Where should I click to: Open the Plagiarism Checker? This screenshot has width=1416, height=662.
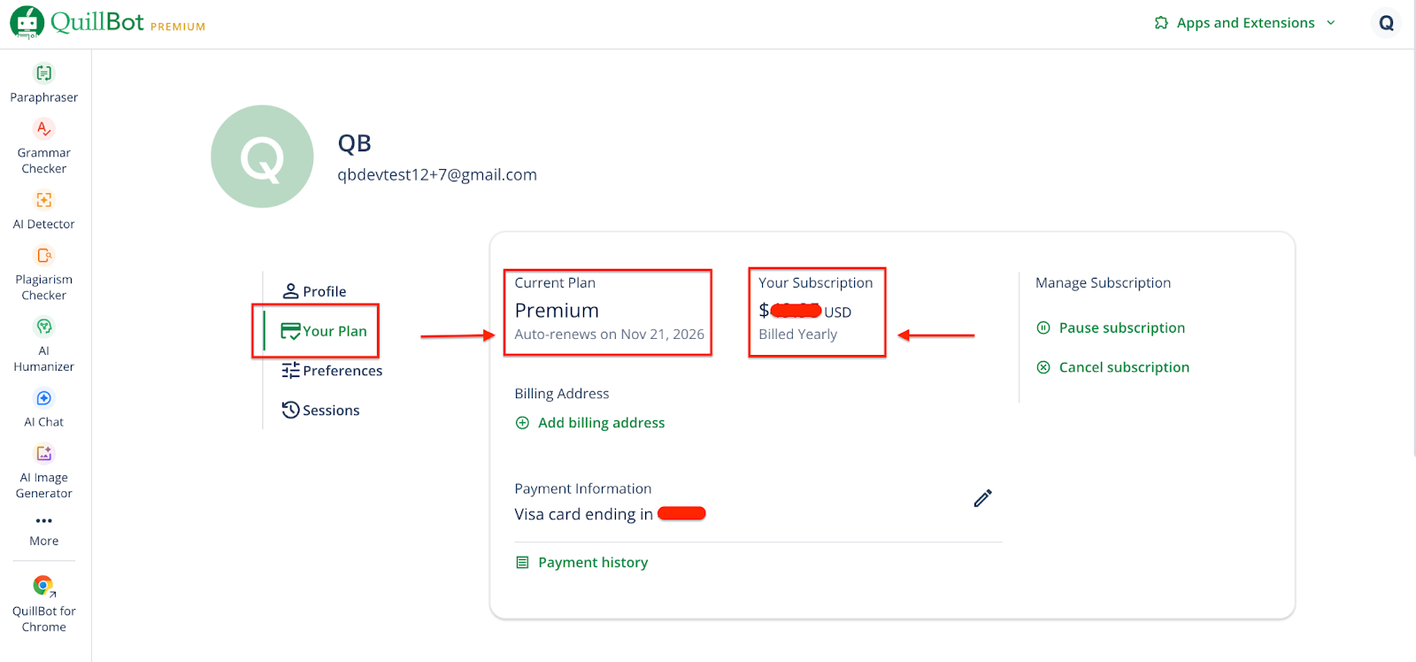(x=43, y=274)
